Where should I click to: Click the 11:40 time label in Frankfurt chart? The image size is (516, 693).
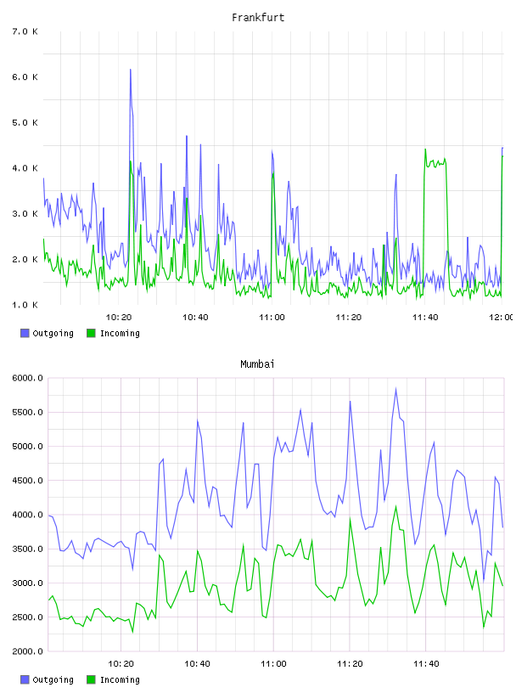(425, 317)
